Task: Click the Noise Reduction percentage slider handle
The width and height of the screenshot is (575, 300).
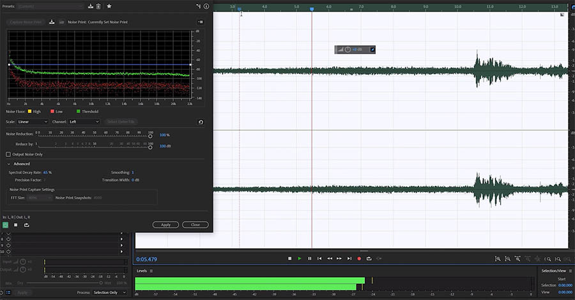Action: tap(151, 135)
